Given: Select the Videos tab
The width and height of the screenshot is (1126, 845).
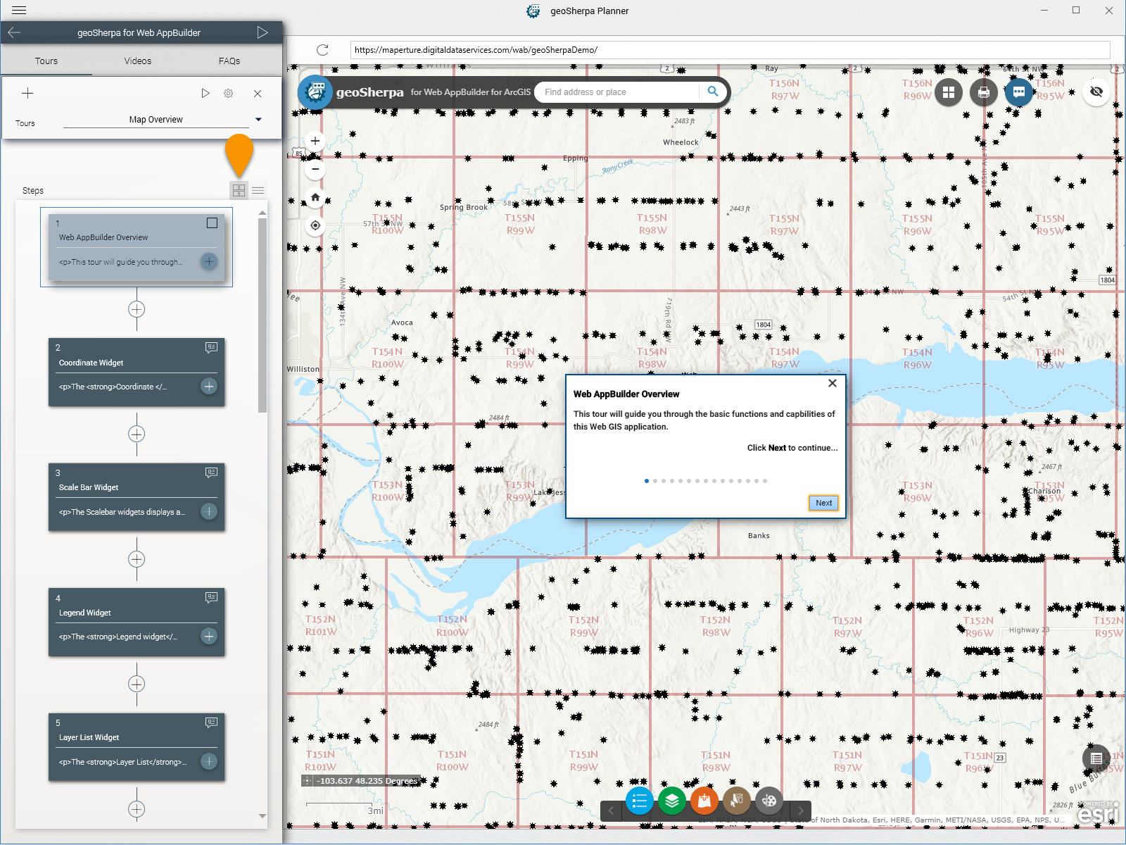Looking at the screenshot, I should (138, 61).
